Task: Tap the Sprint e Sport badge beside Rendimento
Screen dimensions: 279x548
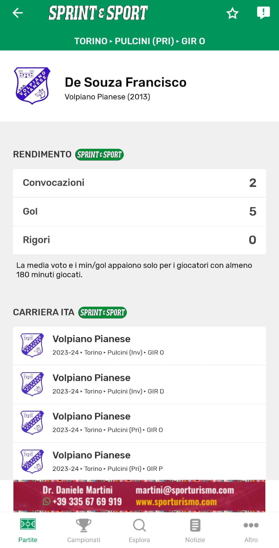Action: [x=99, y=155]
